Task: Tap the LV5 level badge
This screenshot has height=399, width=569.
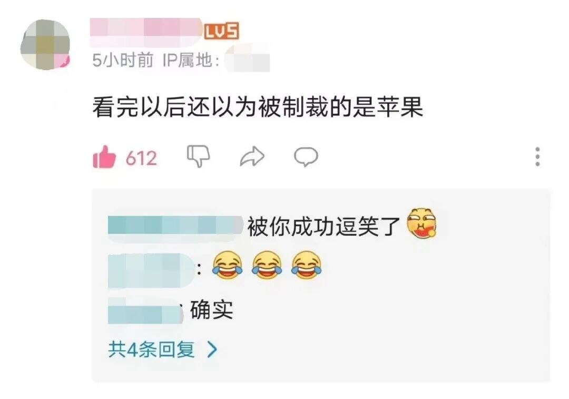Action: point(221,31)
